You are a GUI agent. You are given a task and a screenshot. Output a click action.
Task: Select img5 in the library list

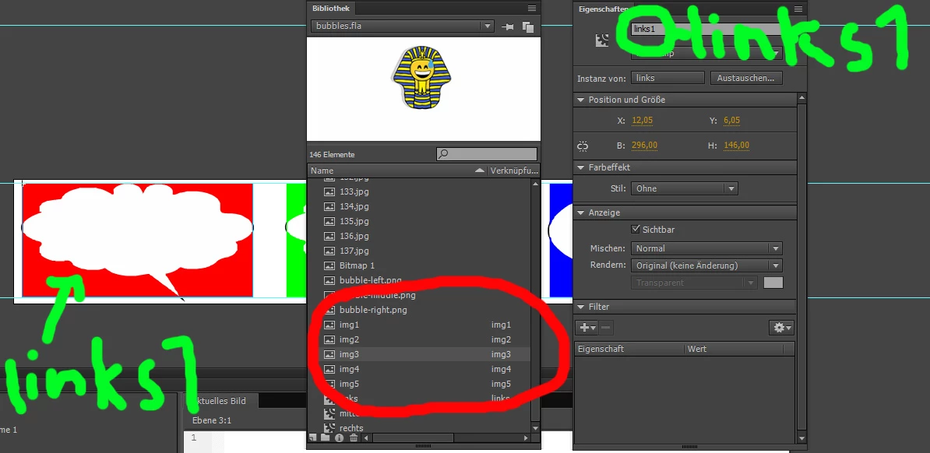point(420,384)
